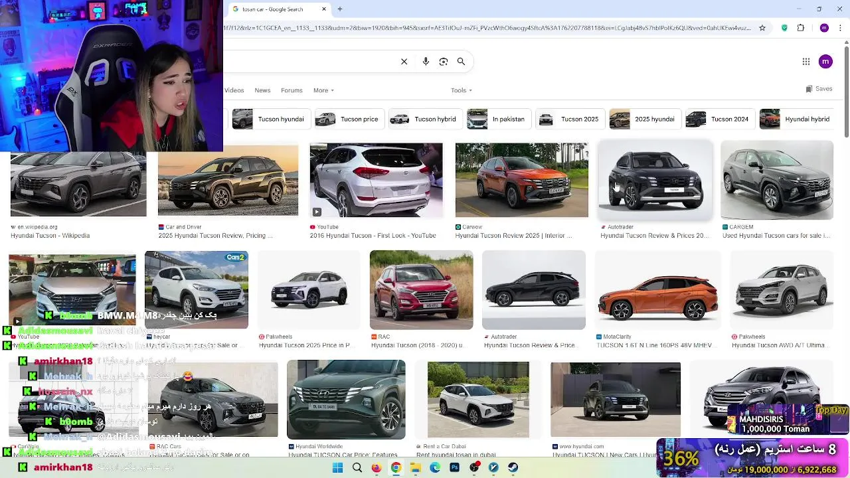Open Steam from the taskbar

click(x=513, y=467)
